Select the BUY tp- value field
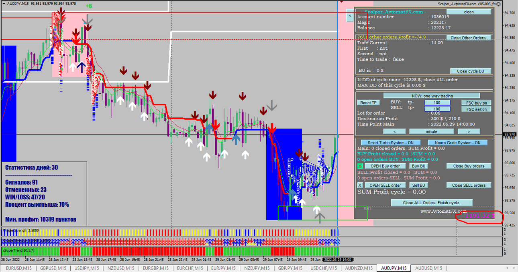This screenshot has height=272, width=518. coord(437,103)
